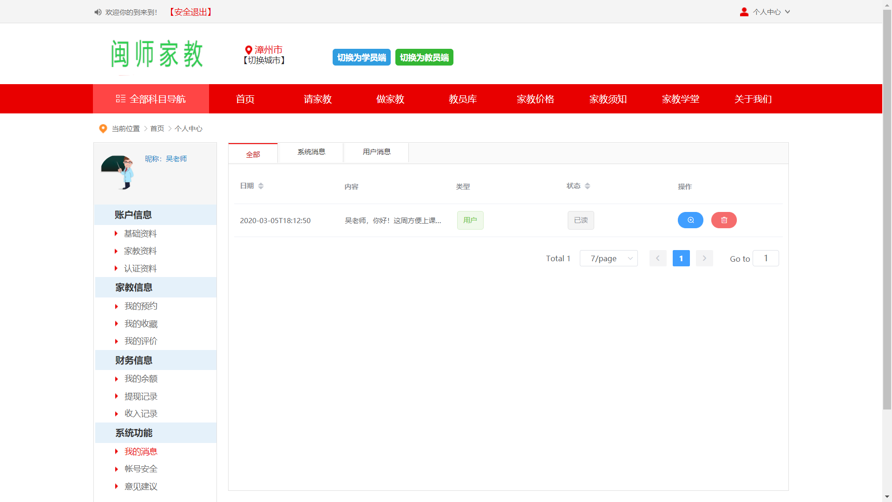Click the teacher avatar image

click(118, 172)
